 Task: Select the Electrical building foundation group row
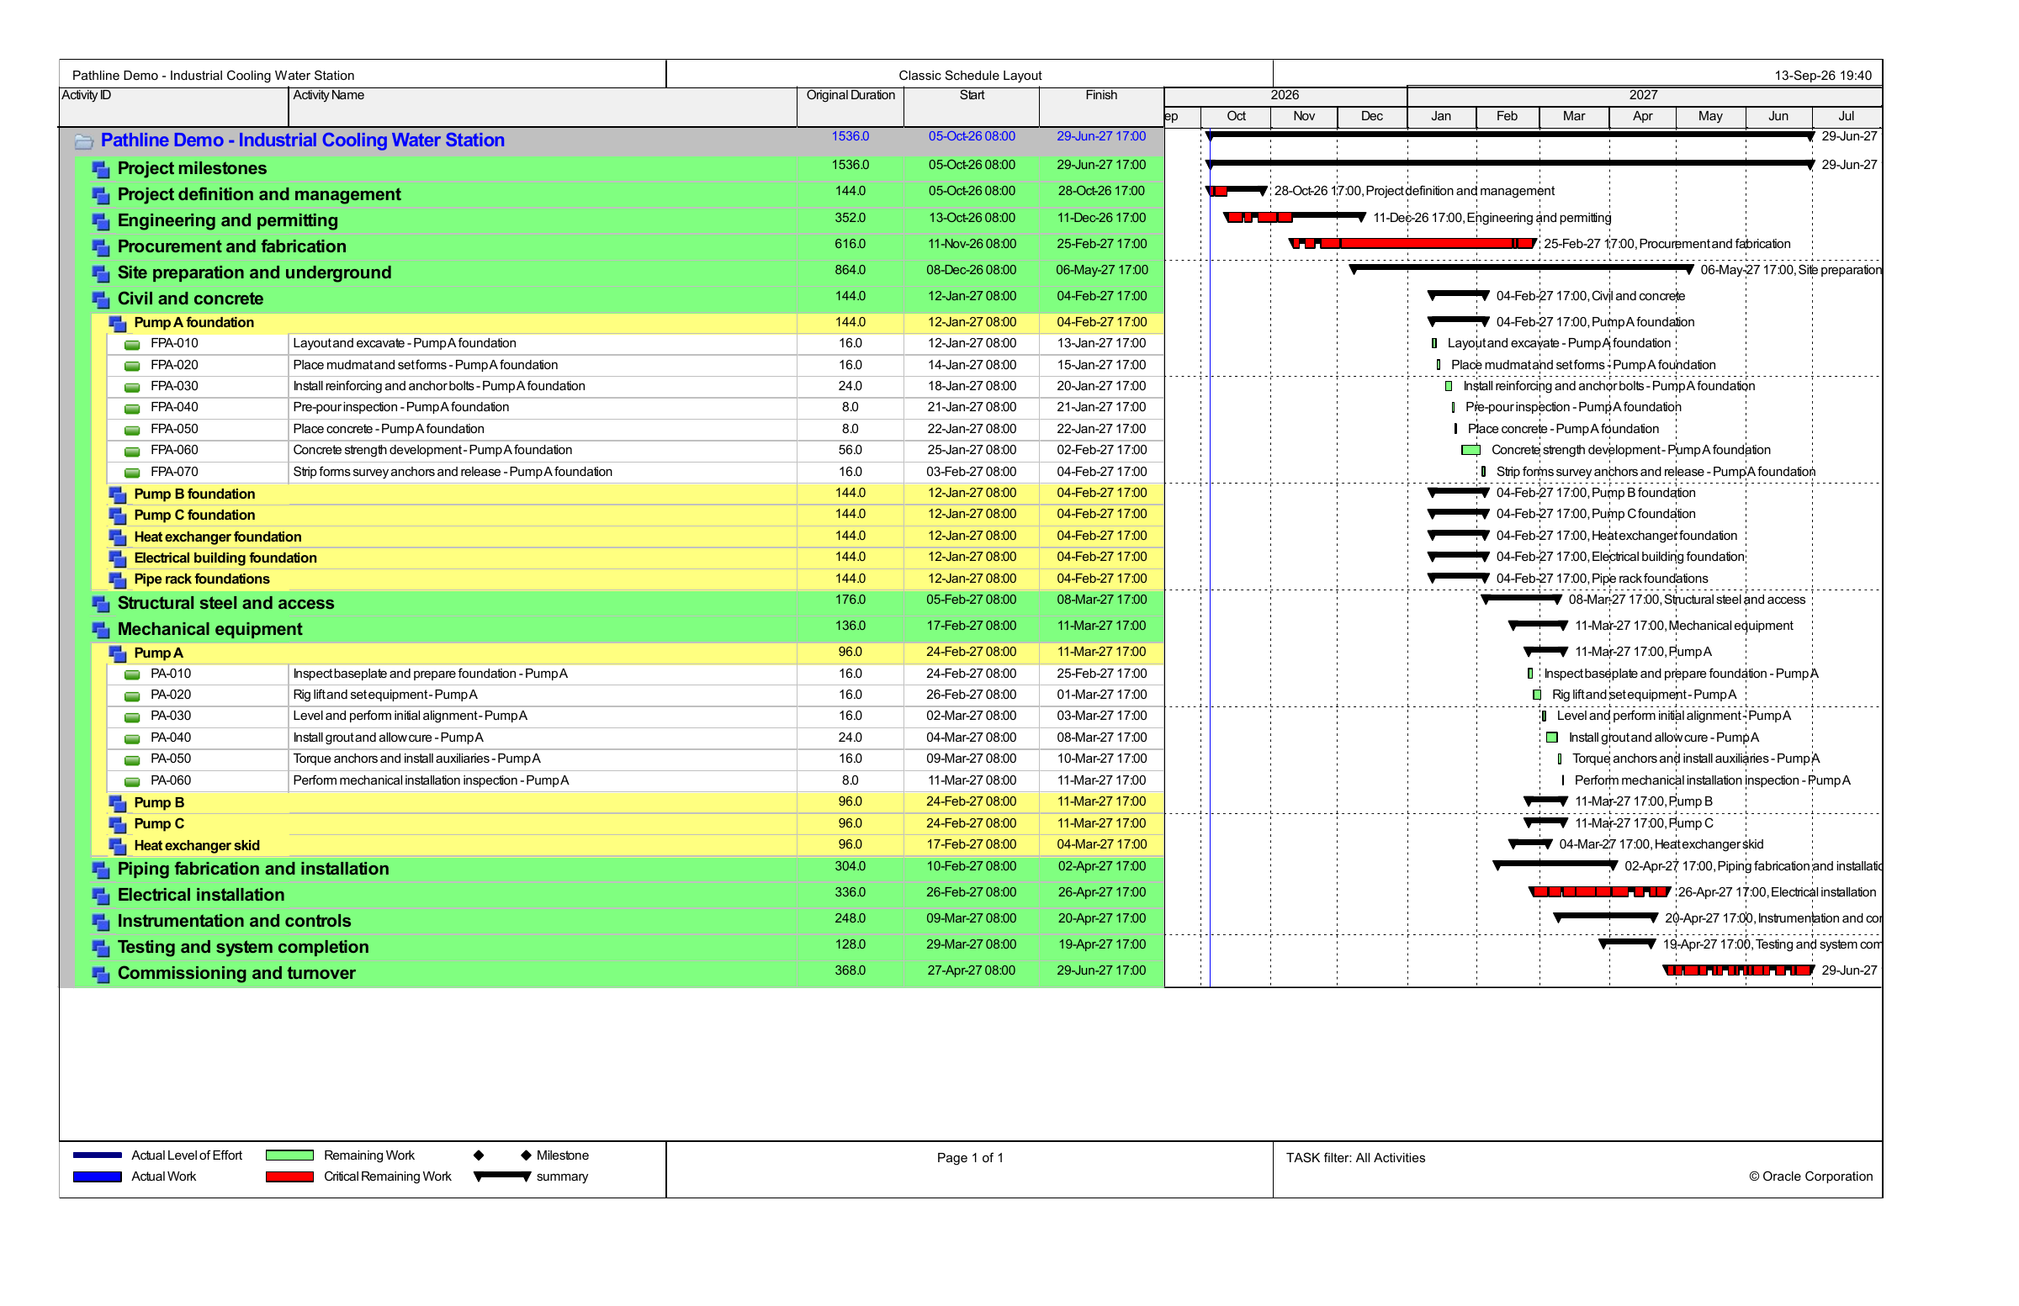[627, 559]
